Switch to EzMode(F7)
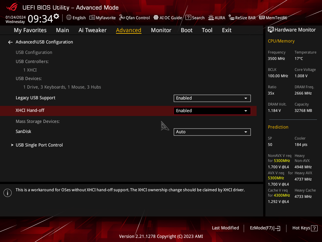The height and width of the screenshot is (242, 322). [x=265, y=228]
